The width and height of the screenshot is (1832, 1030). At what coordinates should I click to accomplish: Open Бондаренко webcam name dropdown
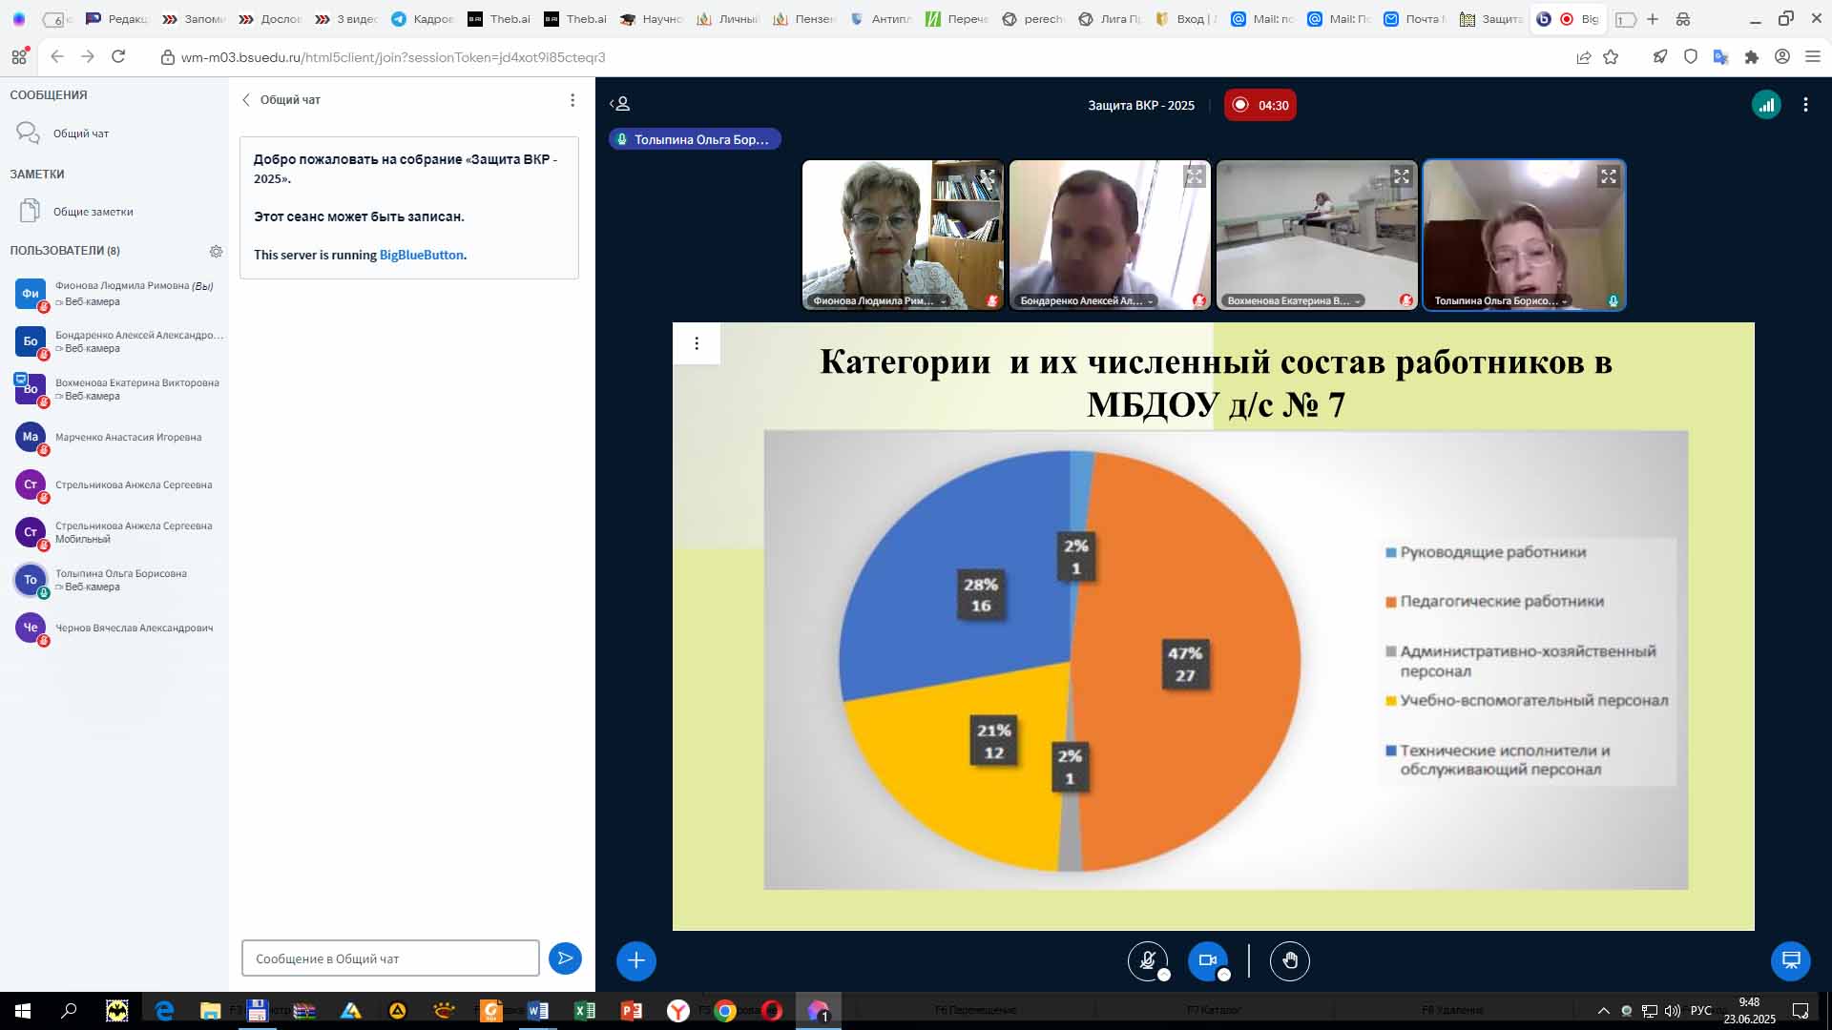[x=1087, y=300]
